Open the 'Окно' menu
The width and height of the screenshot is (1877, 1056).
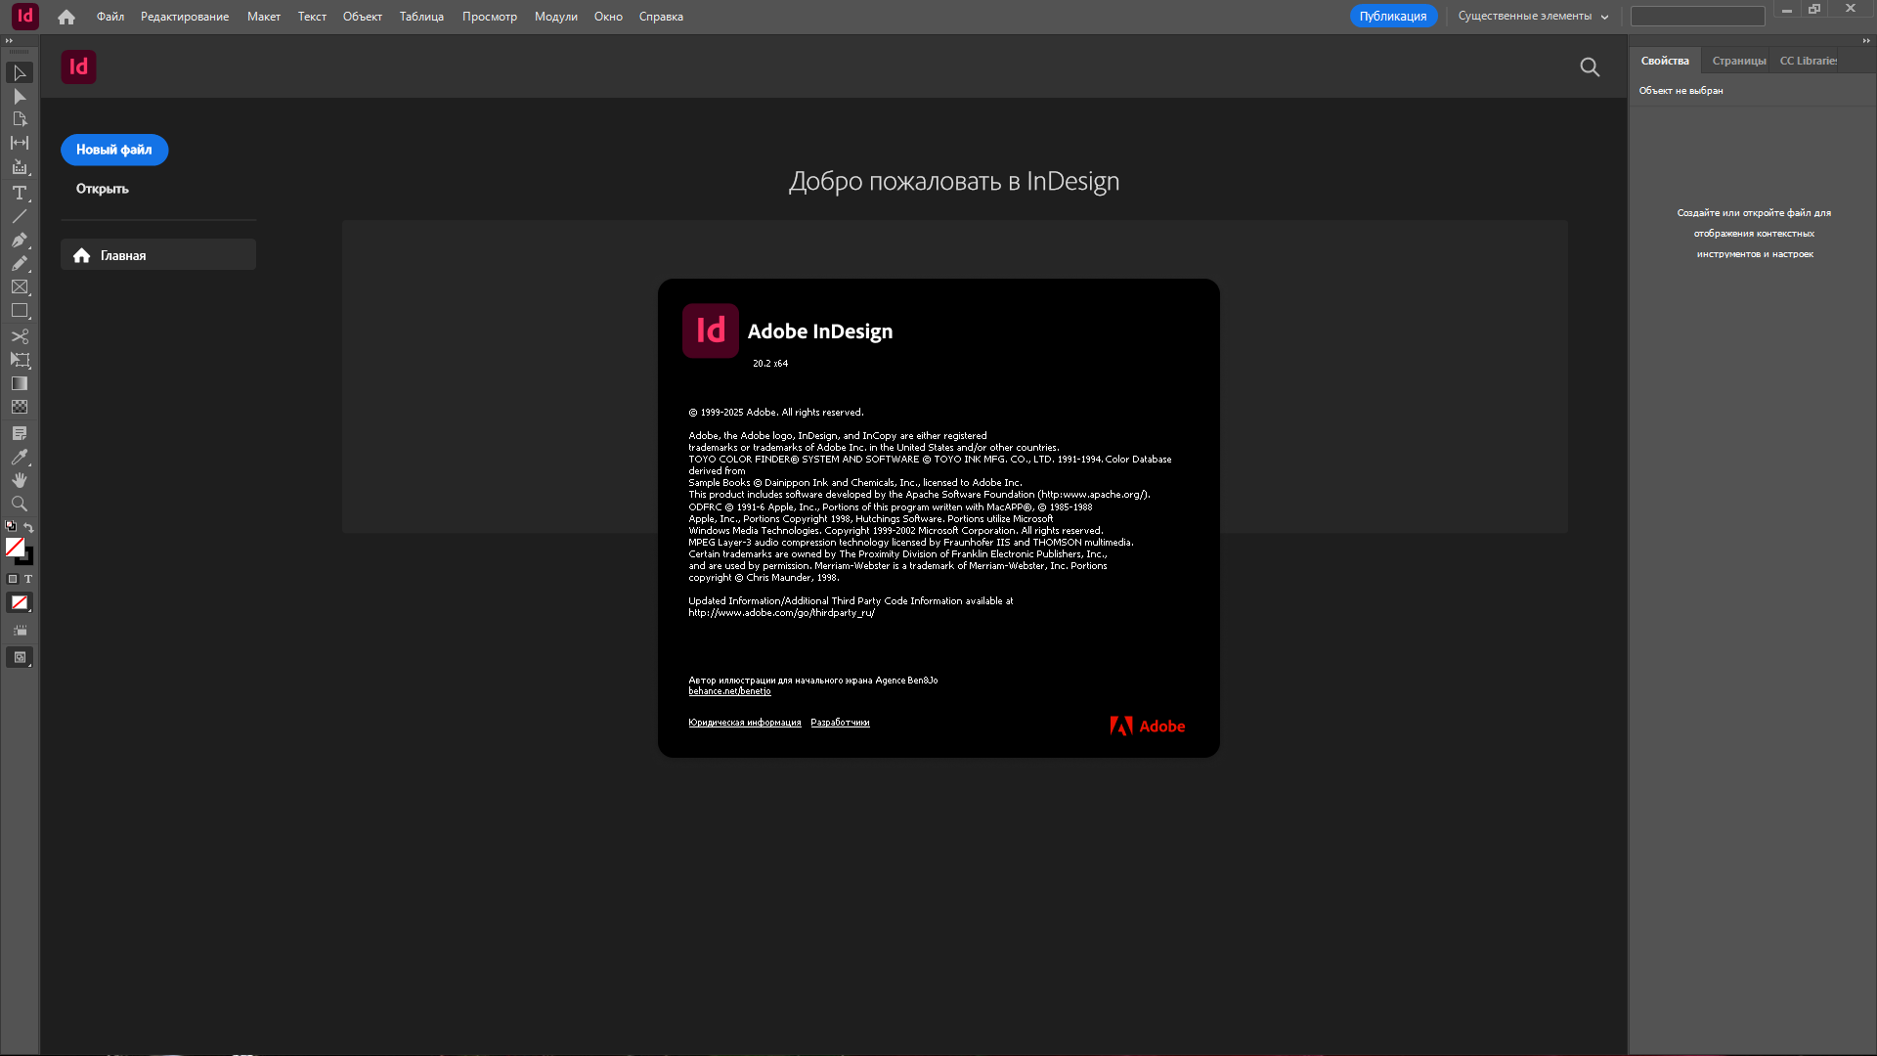tap(608, 17)
